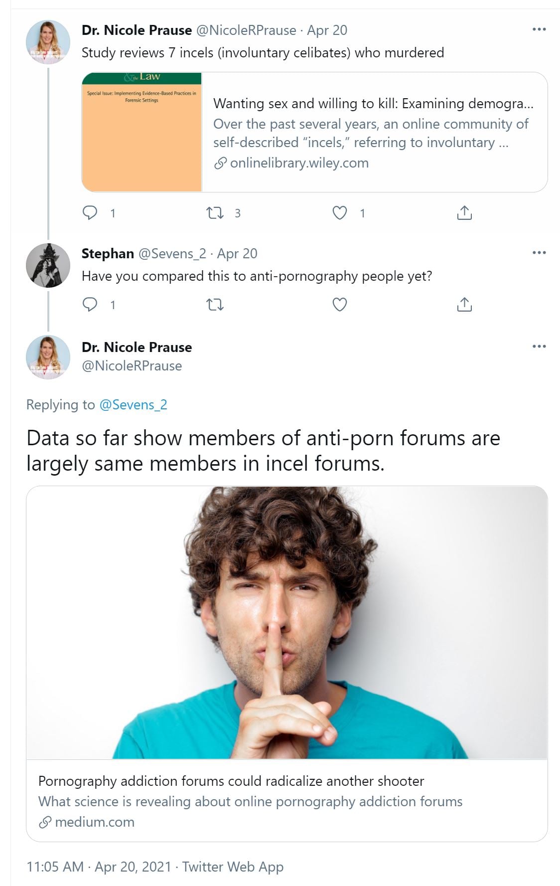Open Stephan's profile avatar

(48, 265)
